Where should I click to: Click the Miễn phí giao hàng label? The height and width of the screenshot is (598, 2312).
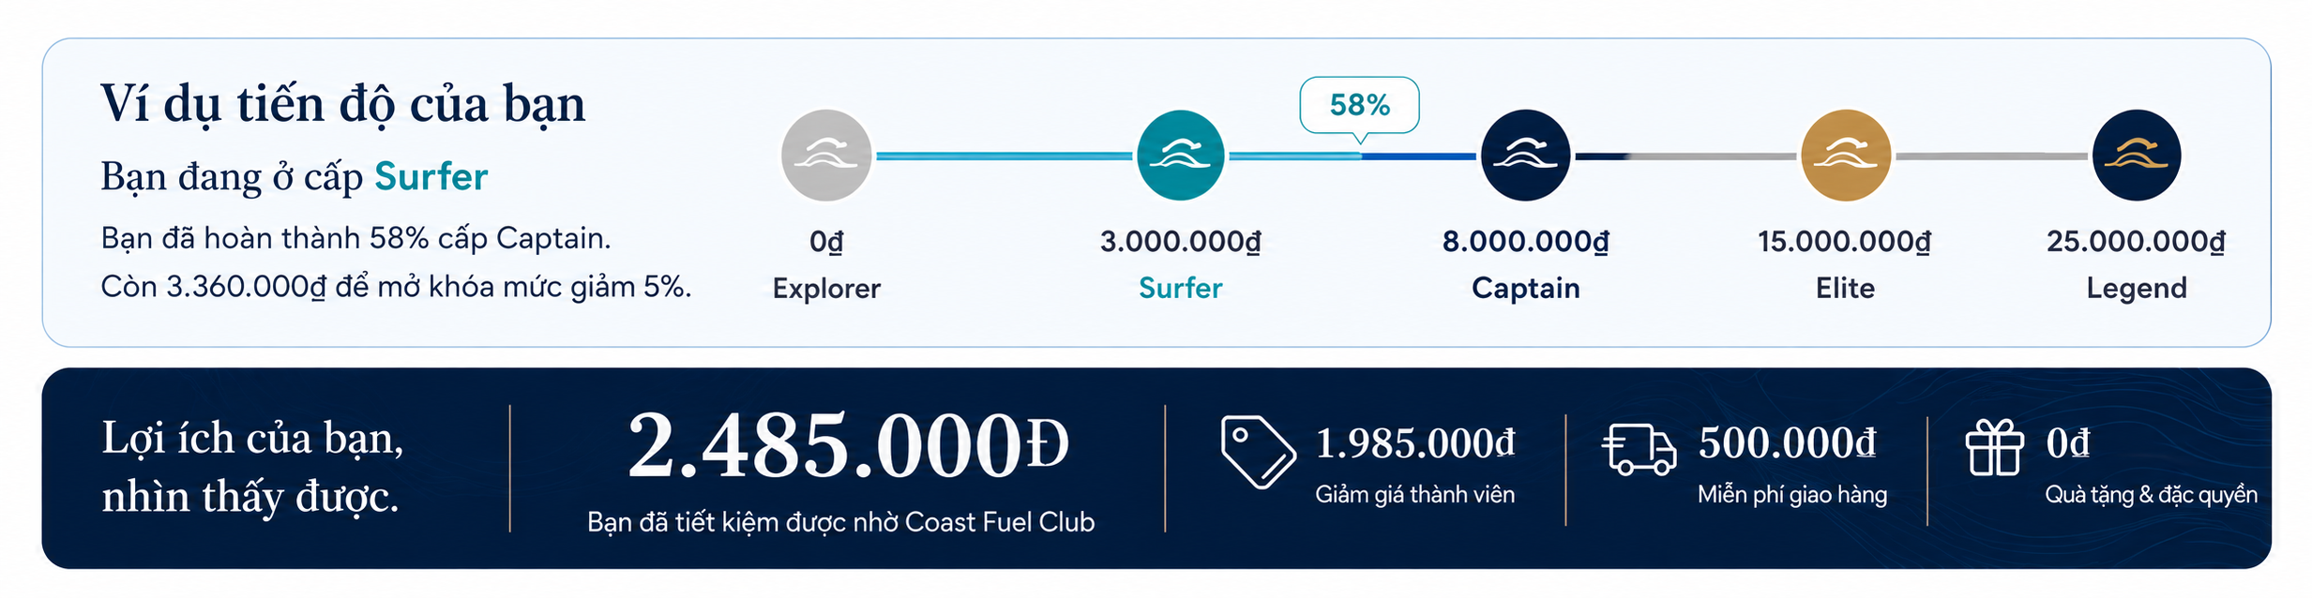1792,495
